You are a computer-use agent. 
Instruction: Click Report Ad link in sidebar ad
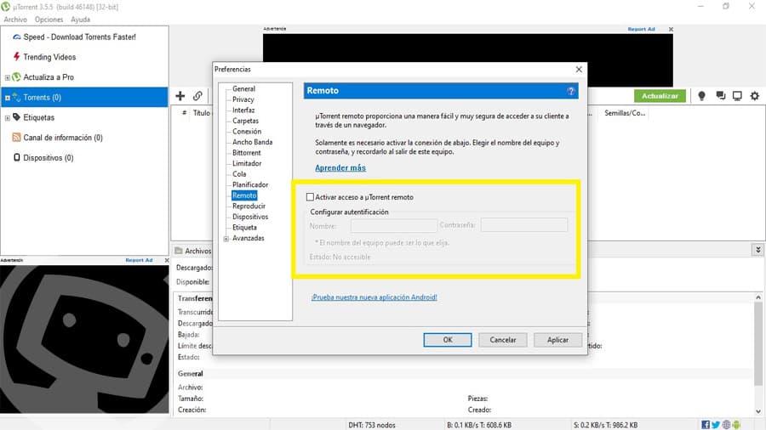pos(139,260)
